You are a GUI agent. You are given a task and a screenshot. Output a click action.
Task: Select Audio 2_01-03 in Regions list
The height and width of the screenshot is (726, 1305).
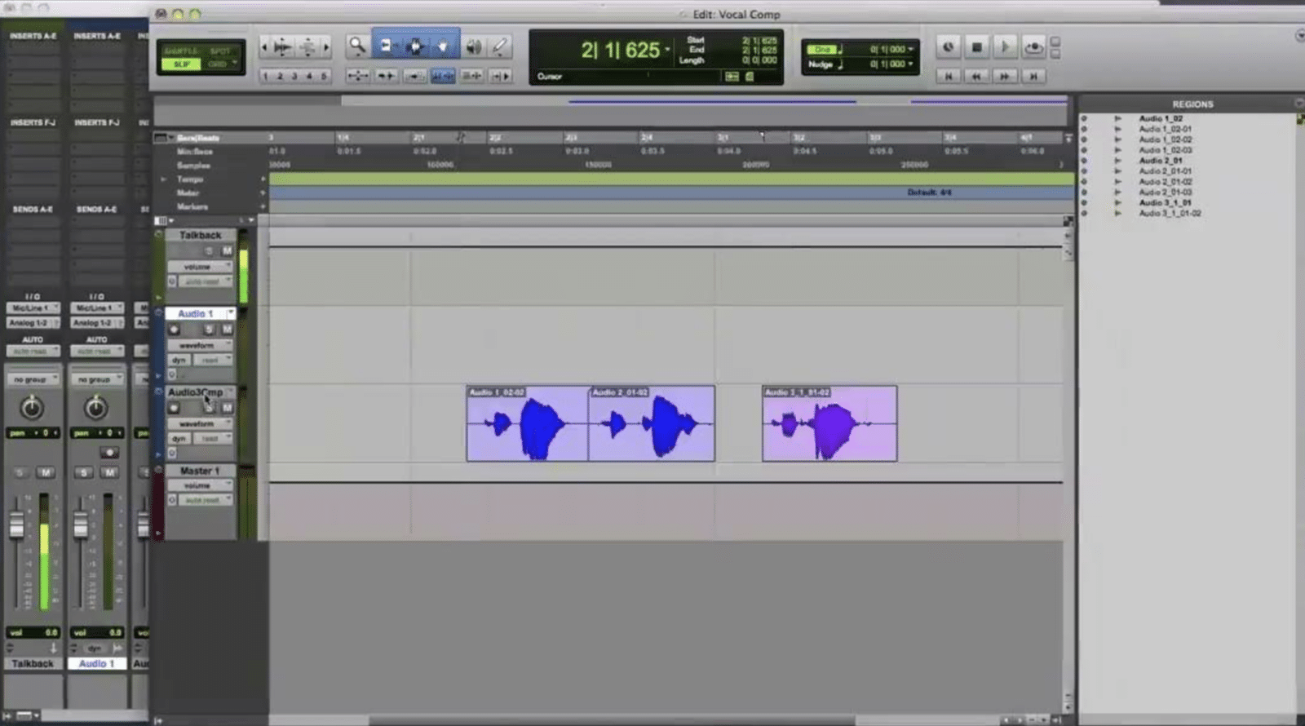1166,193
